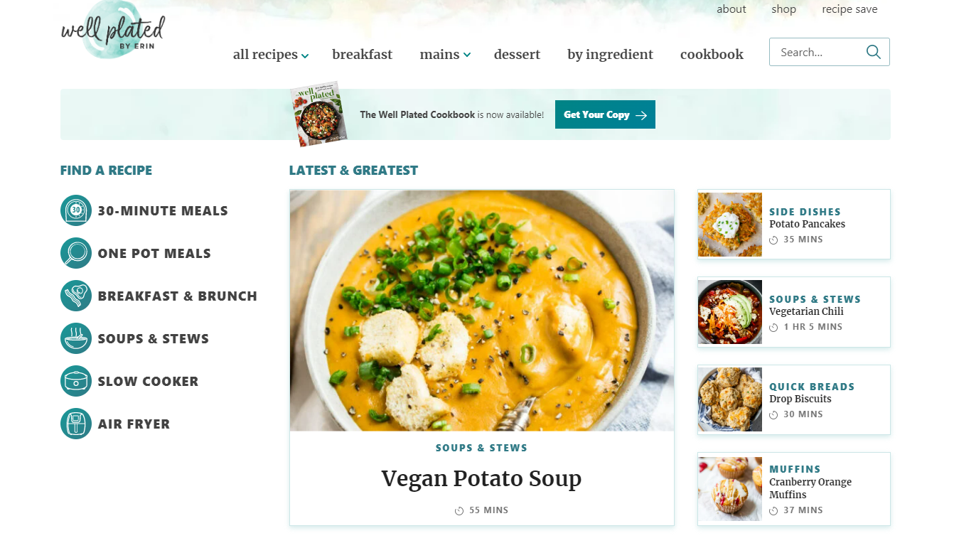
Task: Select the Breakfast & Brunch bacon-egg icon
Action: 76,296
